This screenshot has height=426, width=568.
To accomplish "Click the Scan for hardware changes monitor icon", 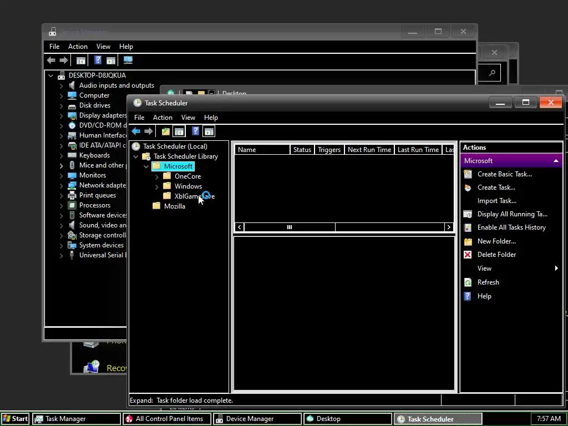I will click(x=128, y=60).
